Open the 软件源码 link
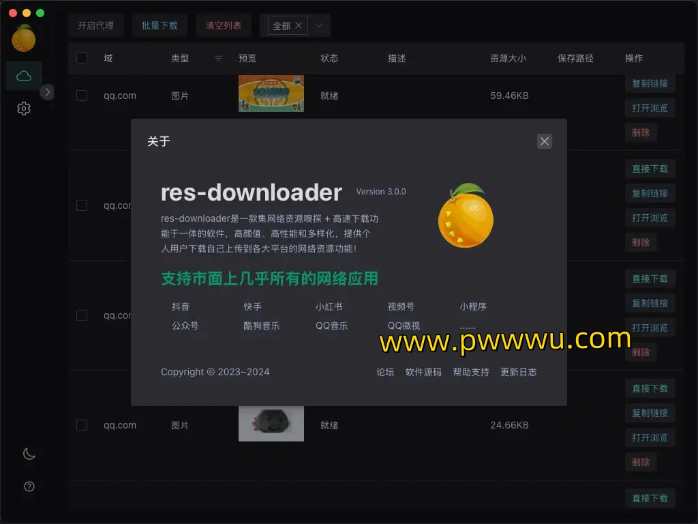 423,372
